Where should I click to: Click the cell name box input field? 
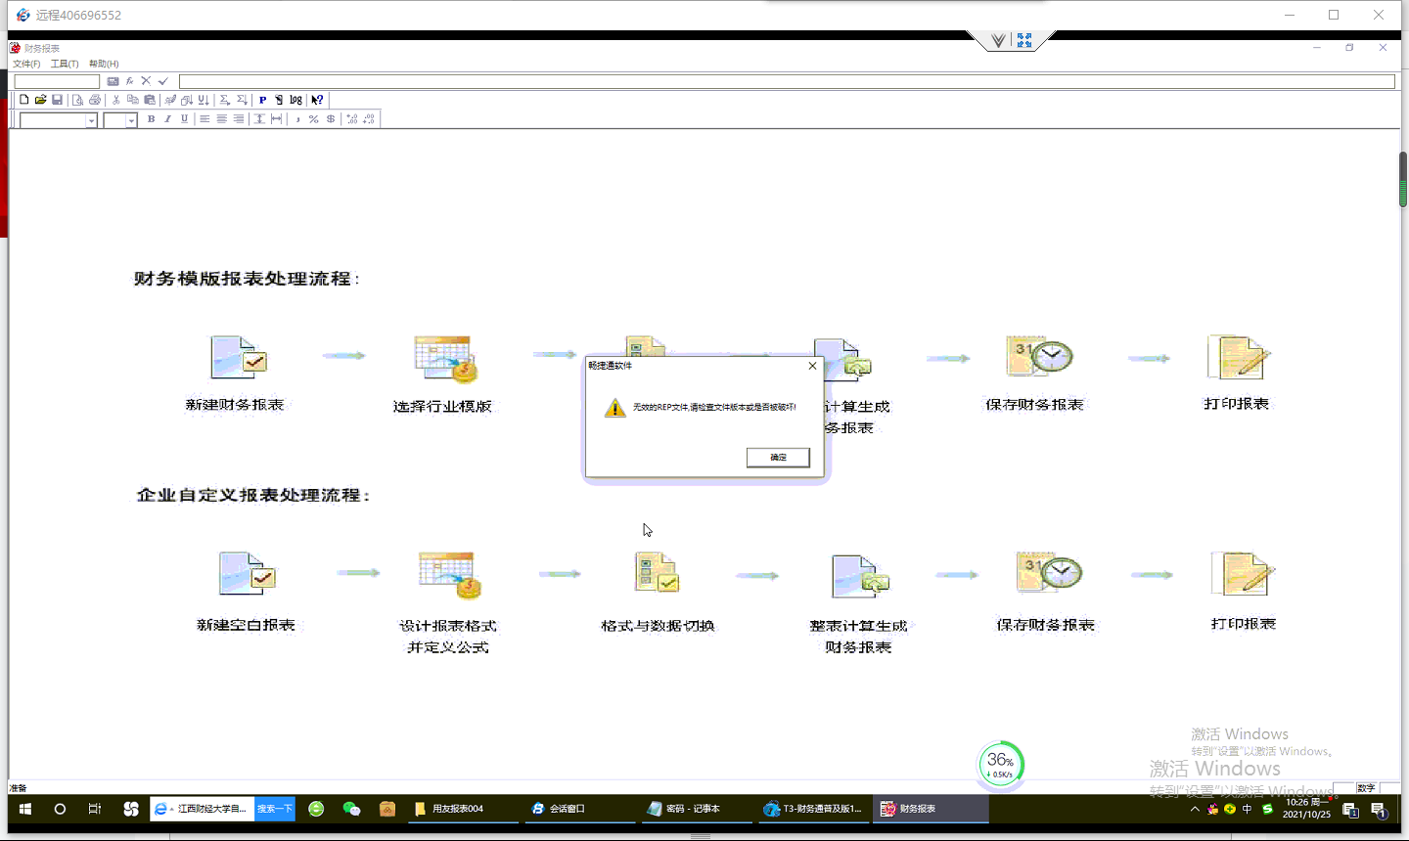57,81
